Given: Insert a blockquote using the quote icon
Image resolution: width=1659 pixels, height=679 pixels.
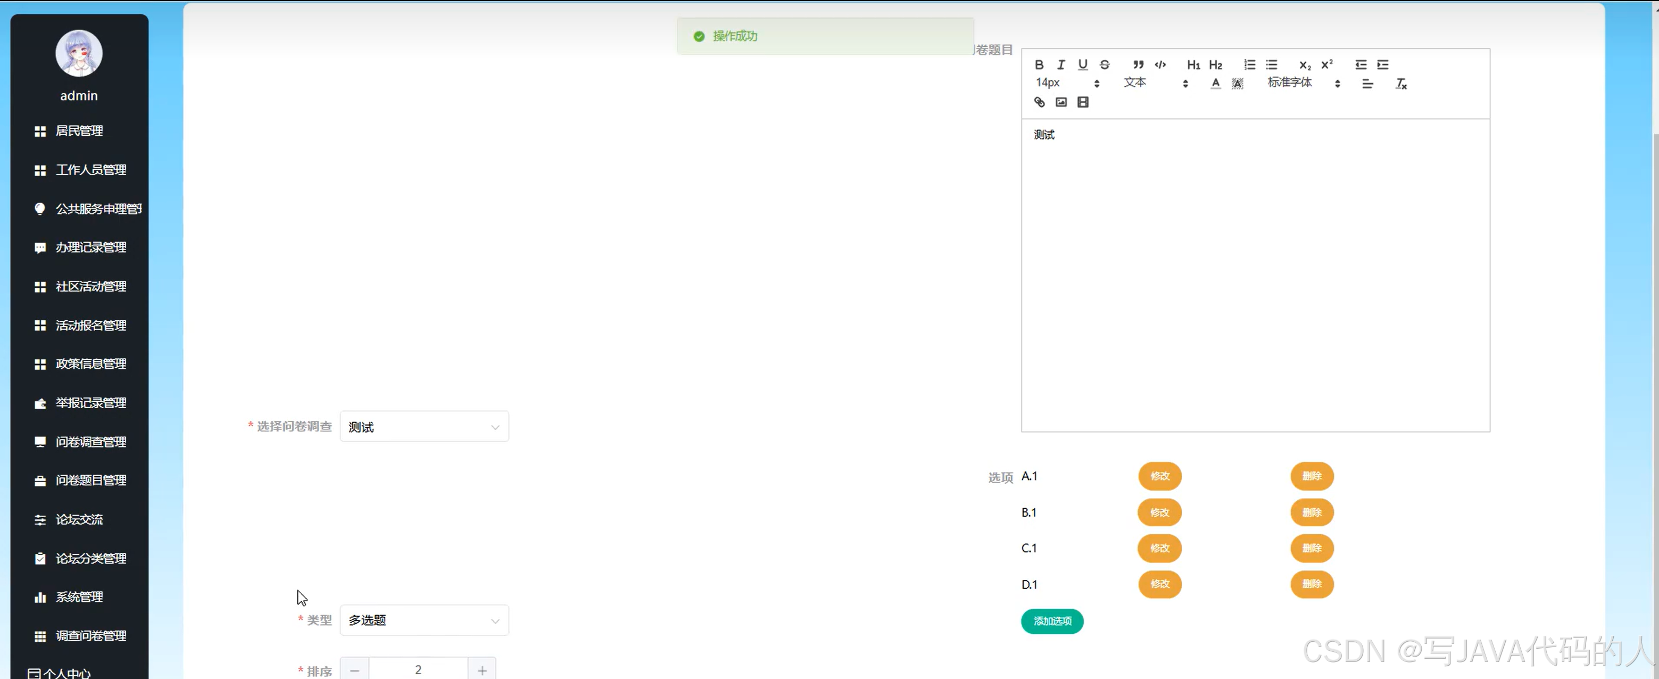Looking at the screenshot, I should coord(1138,64).
